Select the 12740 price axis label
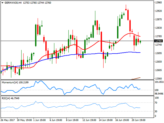 tap(159, 45)
